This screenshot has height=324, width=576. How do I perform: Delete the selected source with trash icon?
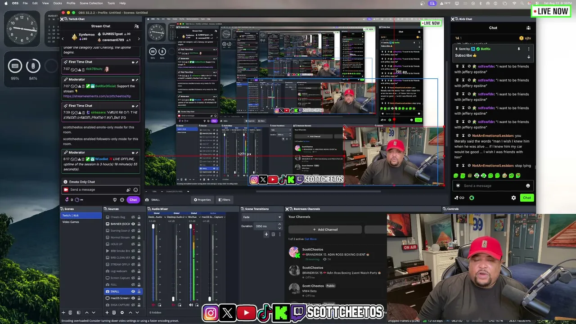click(114, 312)
